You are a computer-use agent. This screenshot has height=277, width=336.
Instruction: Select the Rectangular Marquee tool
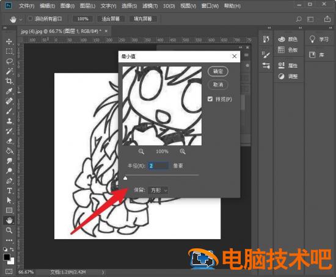pyautogui.click(x=9, y=51)
